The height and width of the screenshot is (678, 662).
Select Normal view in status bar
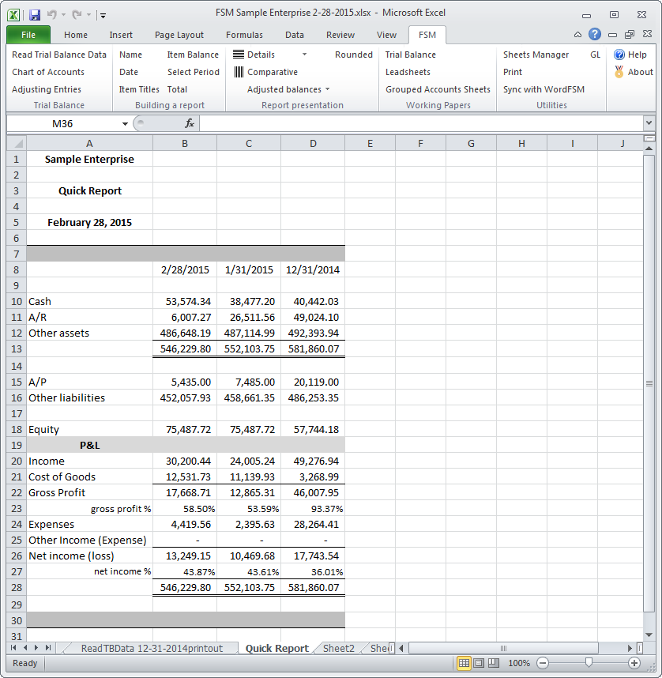pyautogui.click(x=465, y=663)
